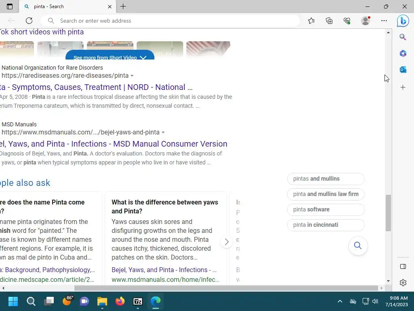The height and width of the screenshot is (311, 414).
Task: Click the vertical scrollbar thumb
Action: pyautogui.click(x=388, y=213)
